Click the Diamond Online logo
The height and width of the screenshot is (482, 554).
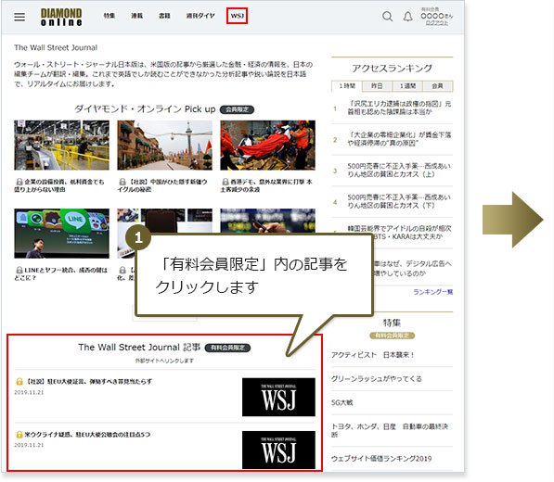[61, 18]
